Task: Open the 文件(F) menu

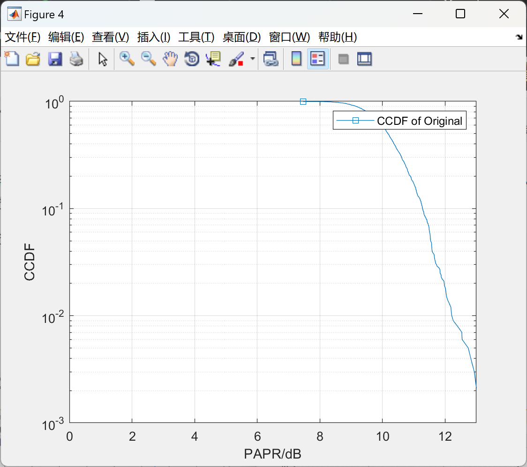Action: pyautogui.click(x=23, y=37)
